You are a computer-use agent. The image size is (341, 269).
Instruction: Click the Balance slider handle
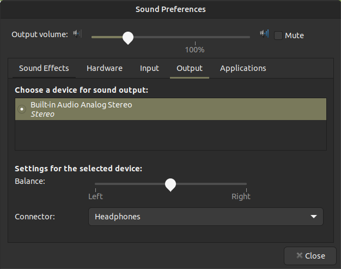point(170,185)
